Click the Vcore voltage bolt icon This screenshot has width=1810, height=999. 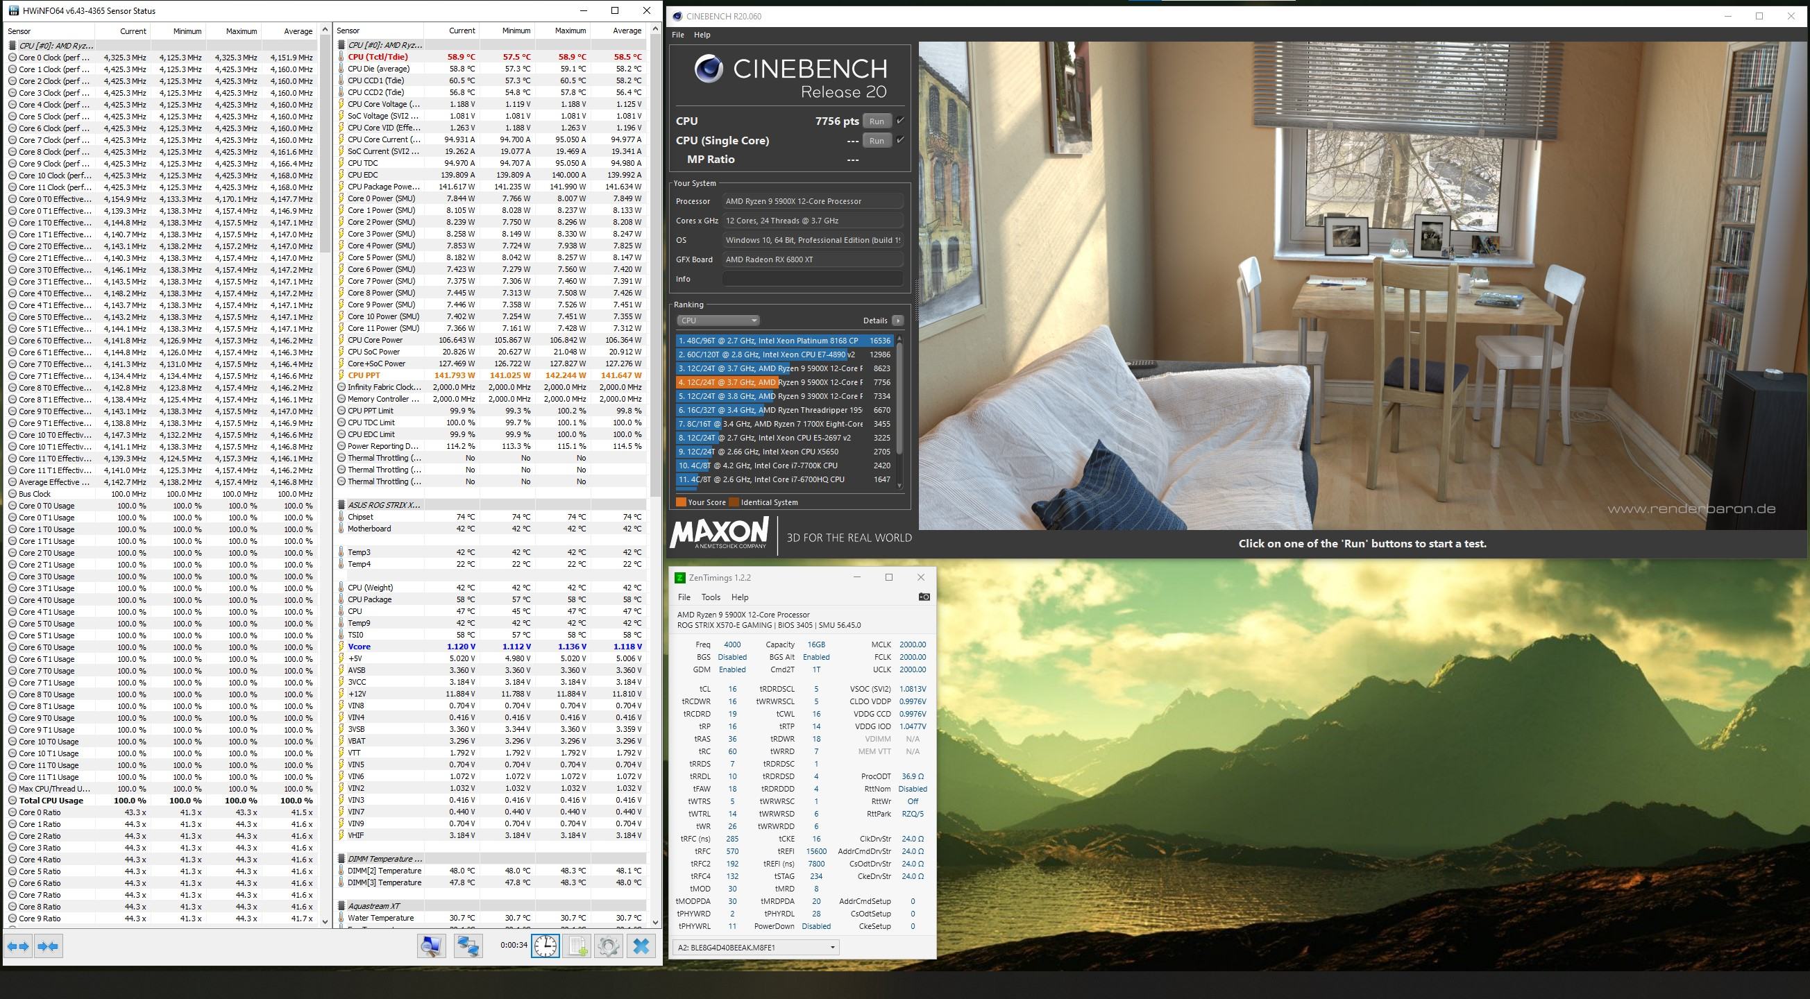(x=341, y=647)
